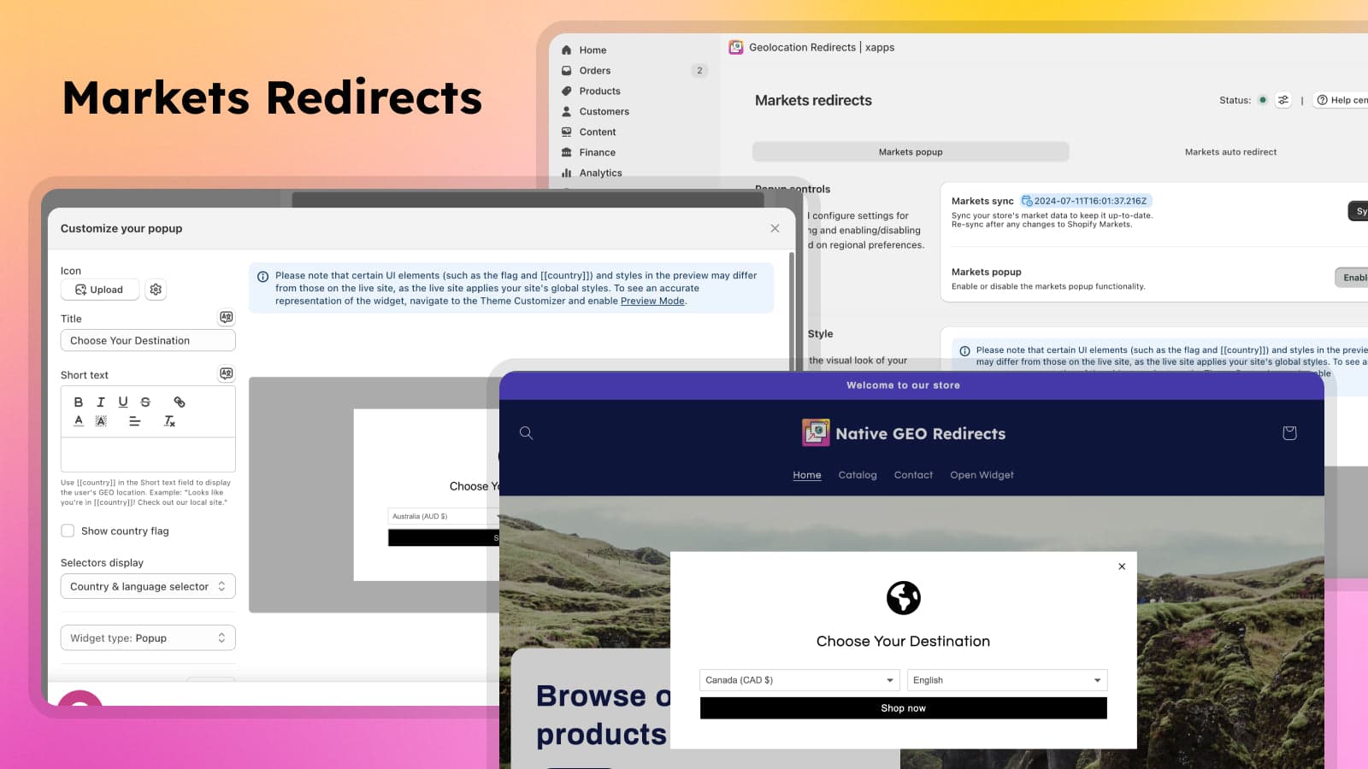The image size is (1368, 769).
Task: Toggle the Markets popup Enable button
Action: [x=1353, y=277]
